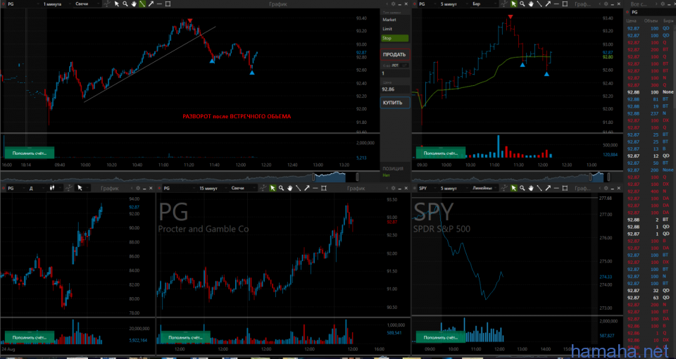Click red top marker on 1-minute PG chart
This screenshot has height=359, width=676.
pos(189,20)
